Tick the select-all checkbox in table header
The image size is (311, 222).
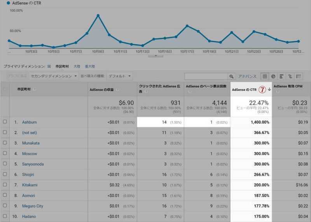pos(5,89)
